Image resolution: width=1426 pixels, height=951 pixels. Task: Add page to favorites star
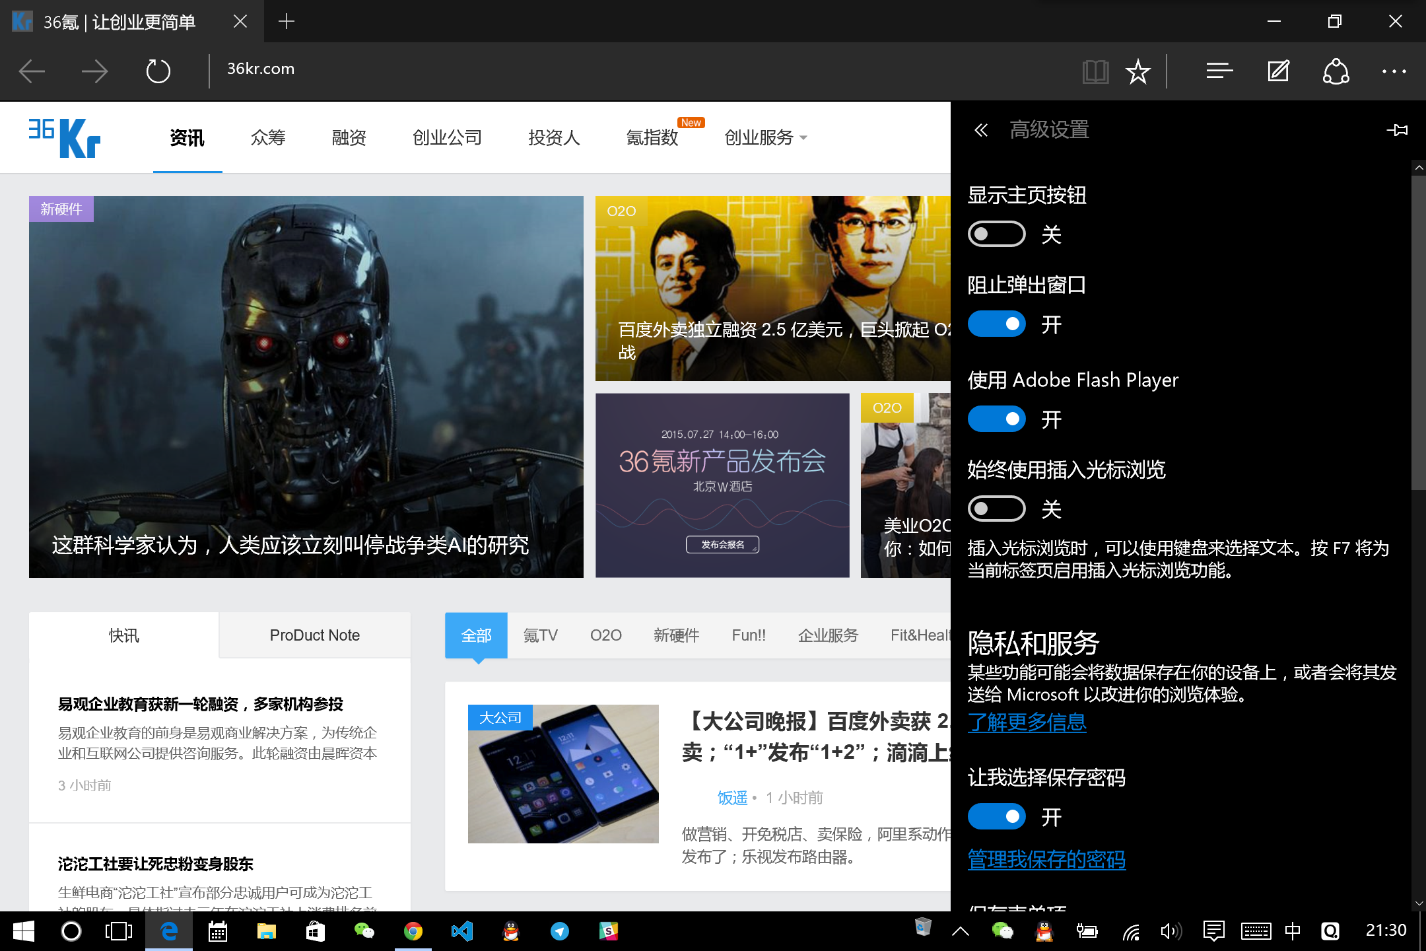pos(1138,71)
